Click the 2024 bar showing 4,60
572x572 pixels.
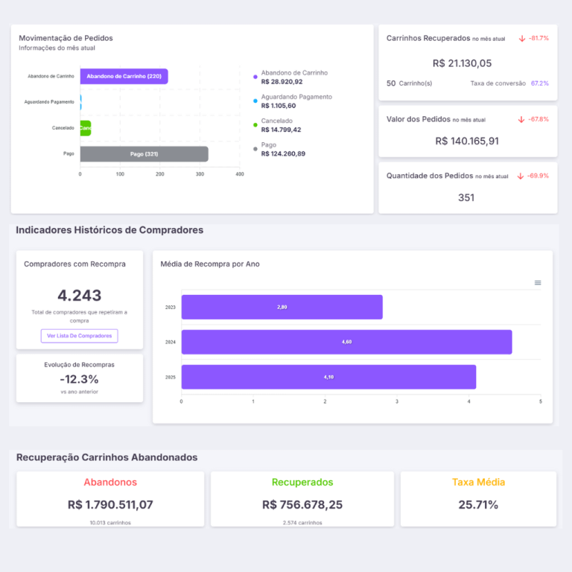coord(346,342)
